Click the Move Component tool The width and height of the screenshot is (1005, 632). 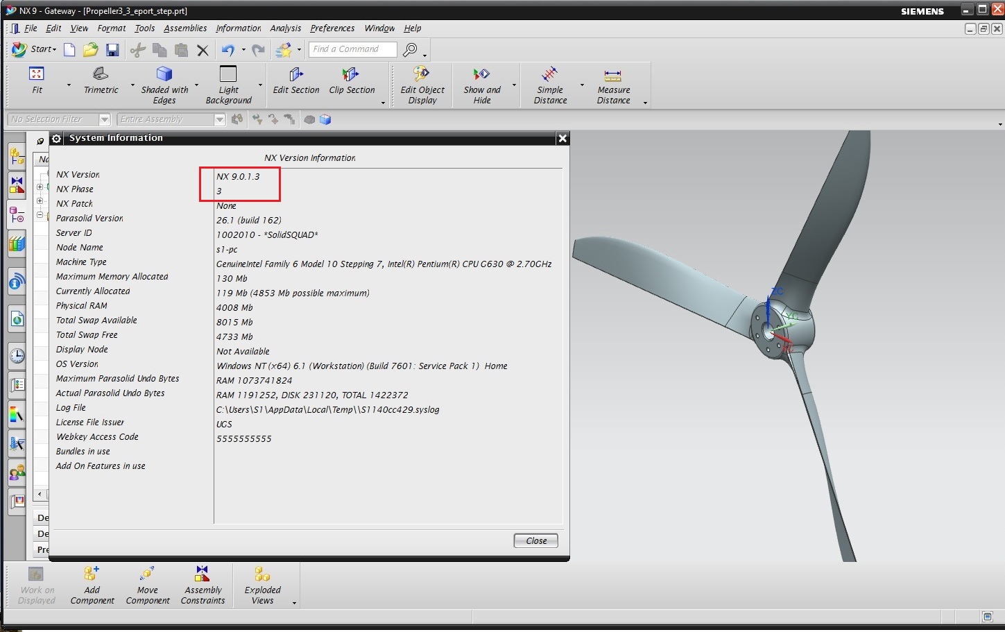pyautogui.click(x=148, y=585)
